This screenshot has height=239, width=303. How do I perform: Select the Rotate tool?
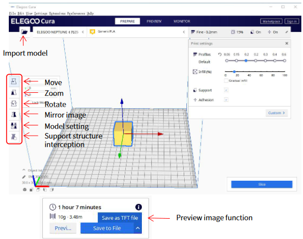pos(14,103)
